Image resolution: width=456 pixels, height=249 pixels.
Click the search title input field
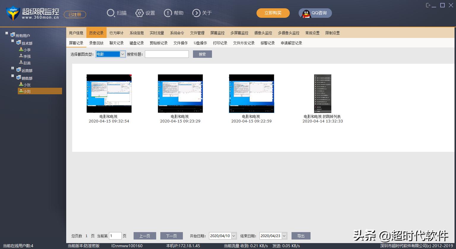[167, 54]
